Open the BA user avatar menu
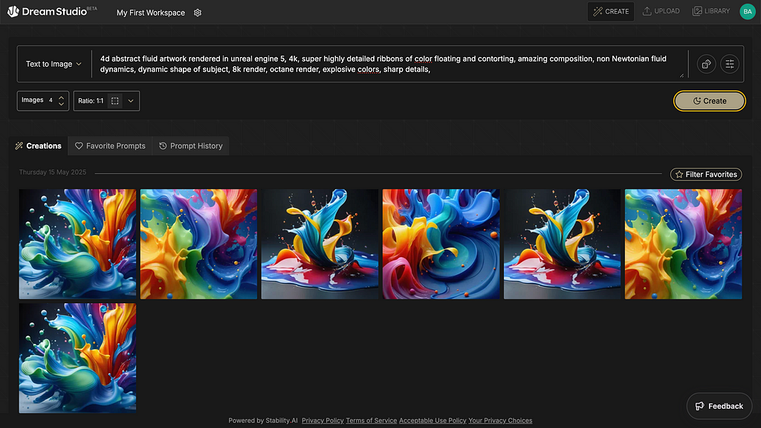Screen dimensions: 761x428 [x=748, y=11]
